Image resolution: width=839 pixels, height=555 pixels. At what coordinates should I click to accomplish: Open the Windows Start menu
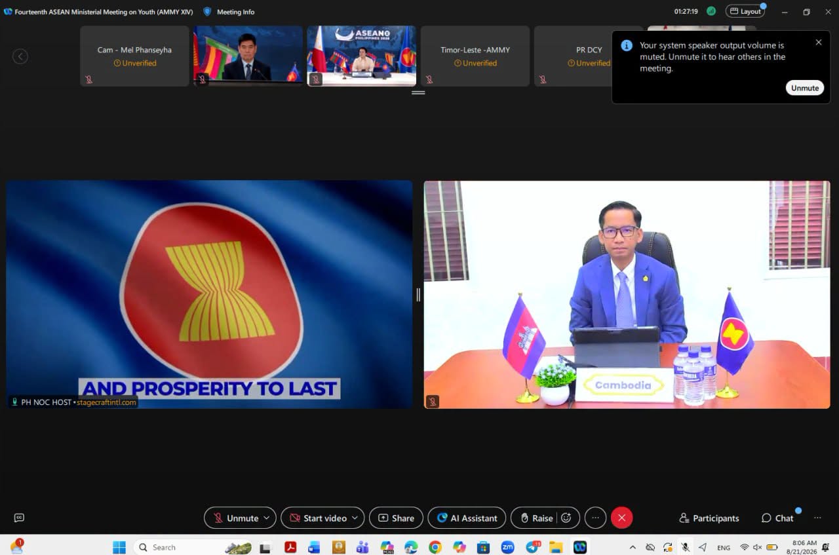coord(119,547)
